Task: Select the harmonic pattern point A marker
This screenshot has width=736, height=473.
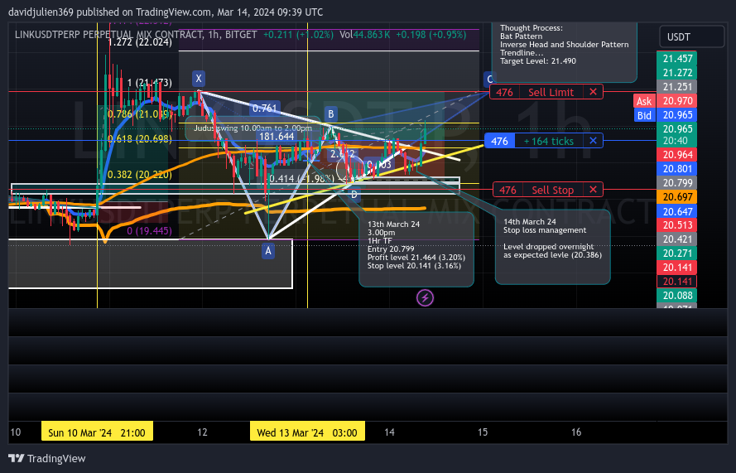Action: [x=268, y=251]
